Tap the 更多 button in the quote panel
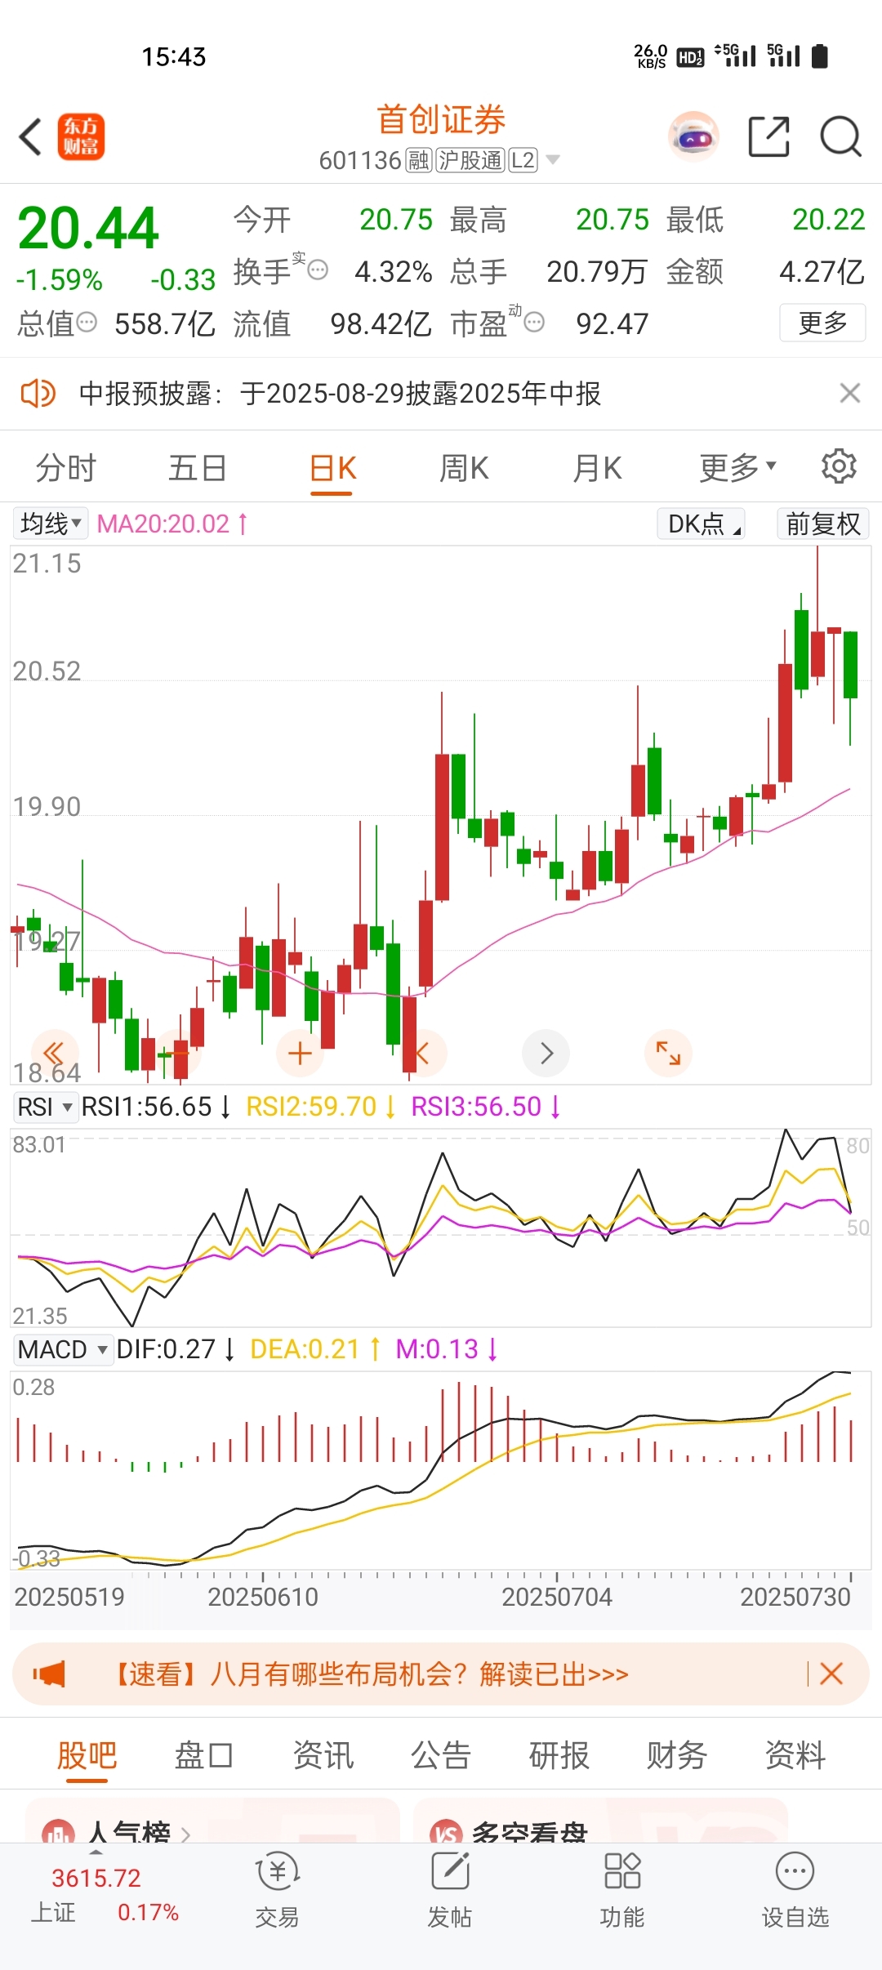 click(x=822, y=323)
